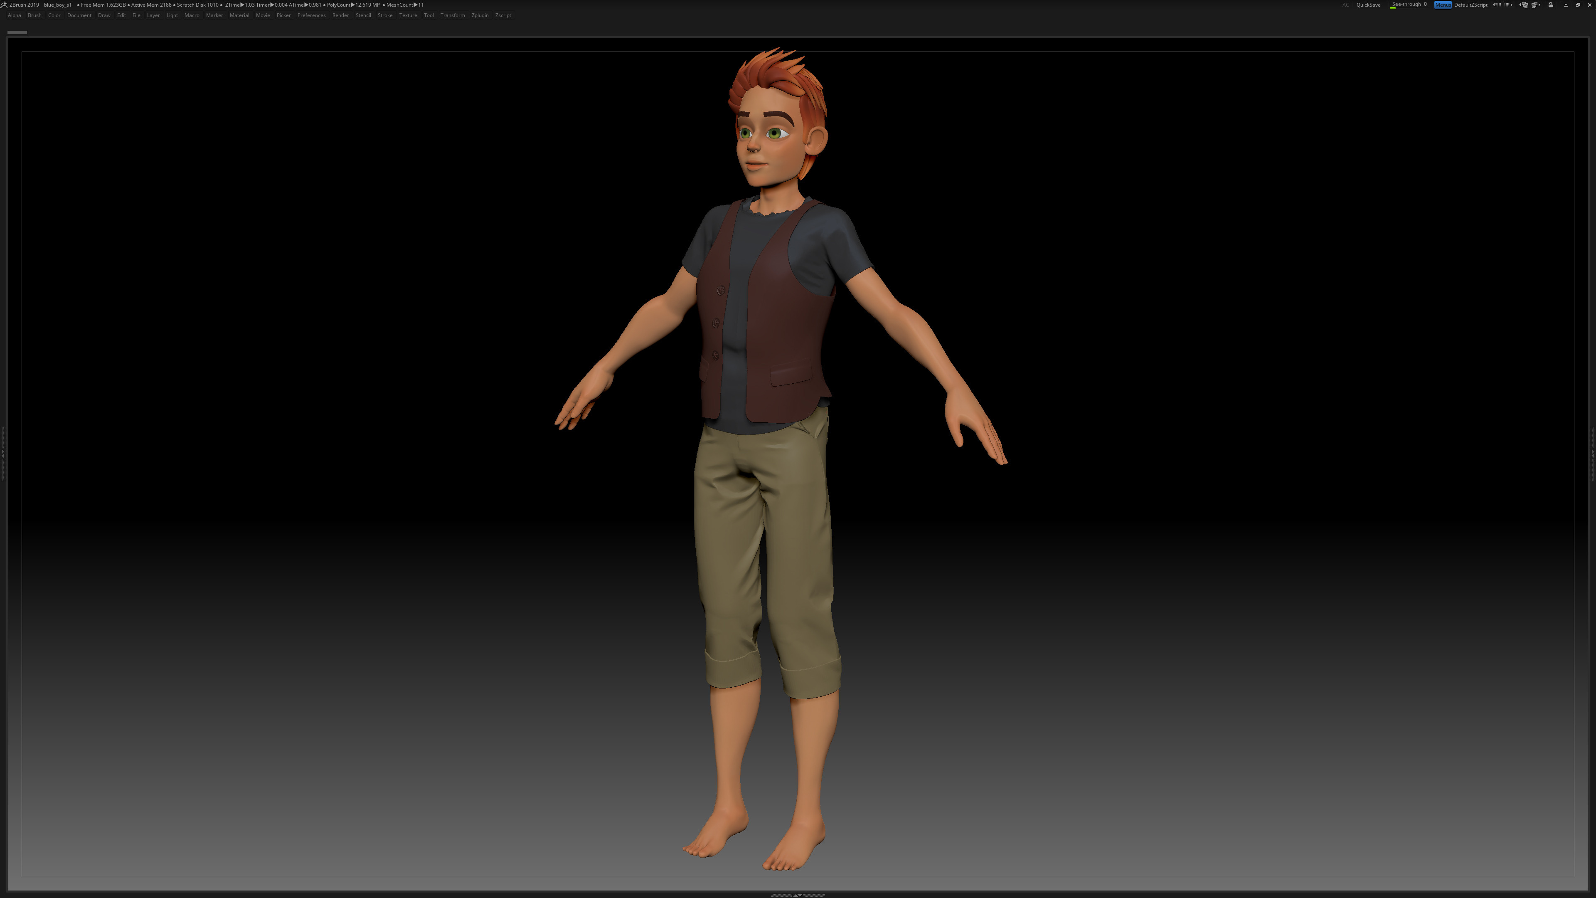
Task: Toggle the UI lock padlock icon
Action: [1551, 5]
